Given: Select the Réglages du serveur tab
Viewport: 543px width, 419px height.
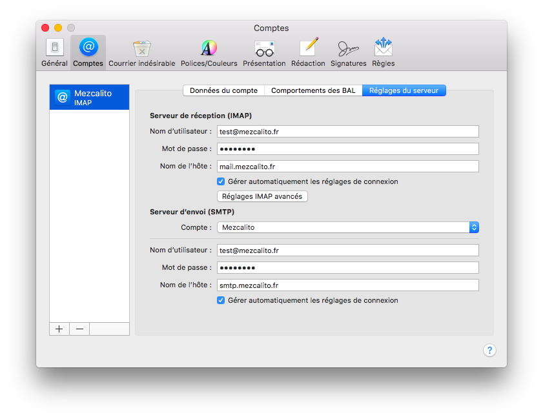Looking at the screenshot, I should [x=404, y=90].
